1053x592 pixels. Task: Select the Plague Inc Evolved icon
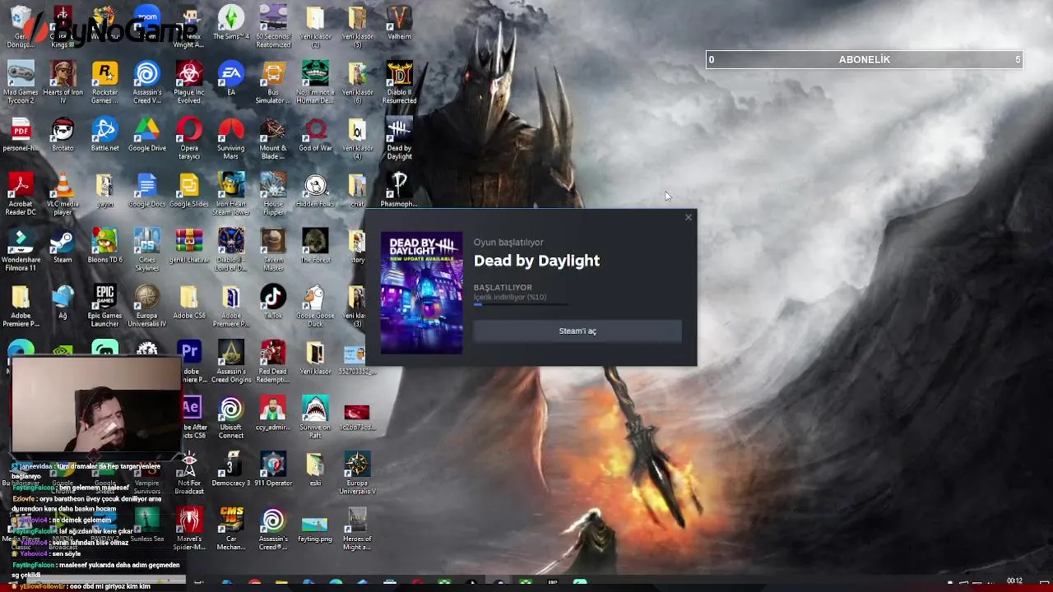(189, 83)
